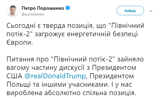Click the words 'іншими учасниками' in the tweet
Image resolution: width=160 pixels, height=98 pixels.
pos(75,85)
